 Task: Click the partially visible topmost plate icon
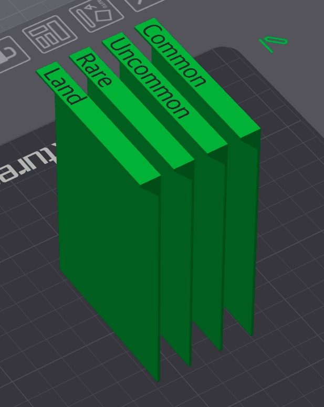144,5
